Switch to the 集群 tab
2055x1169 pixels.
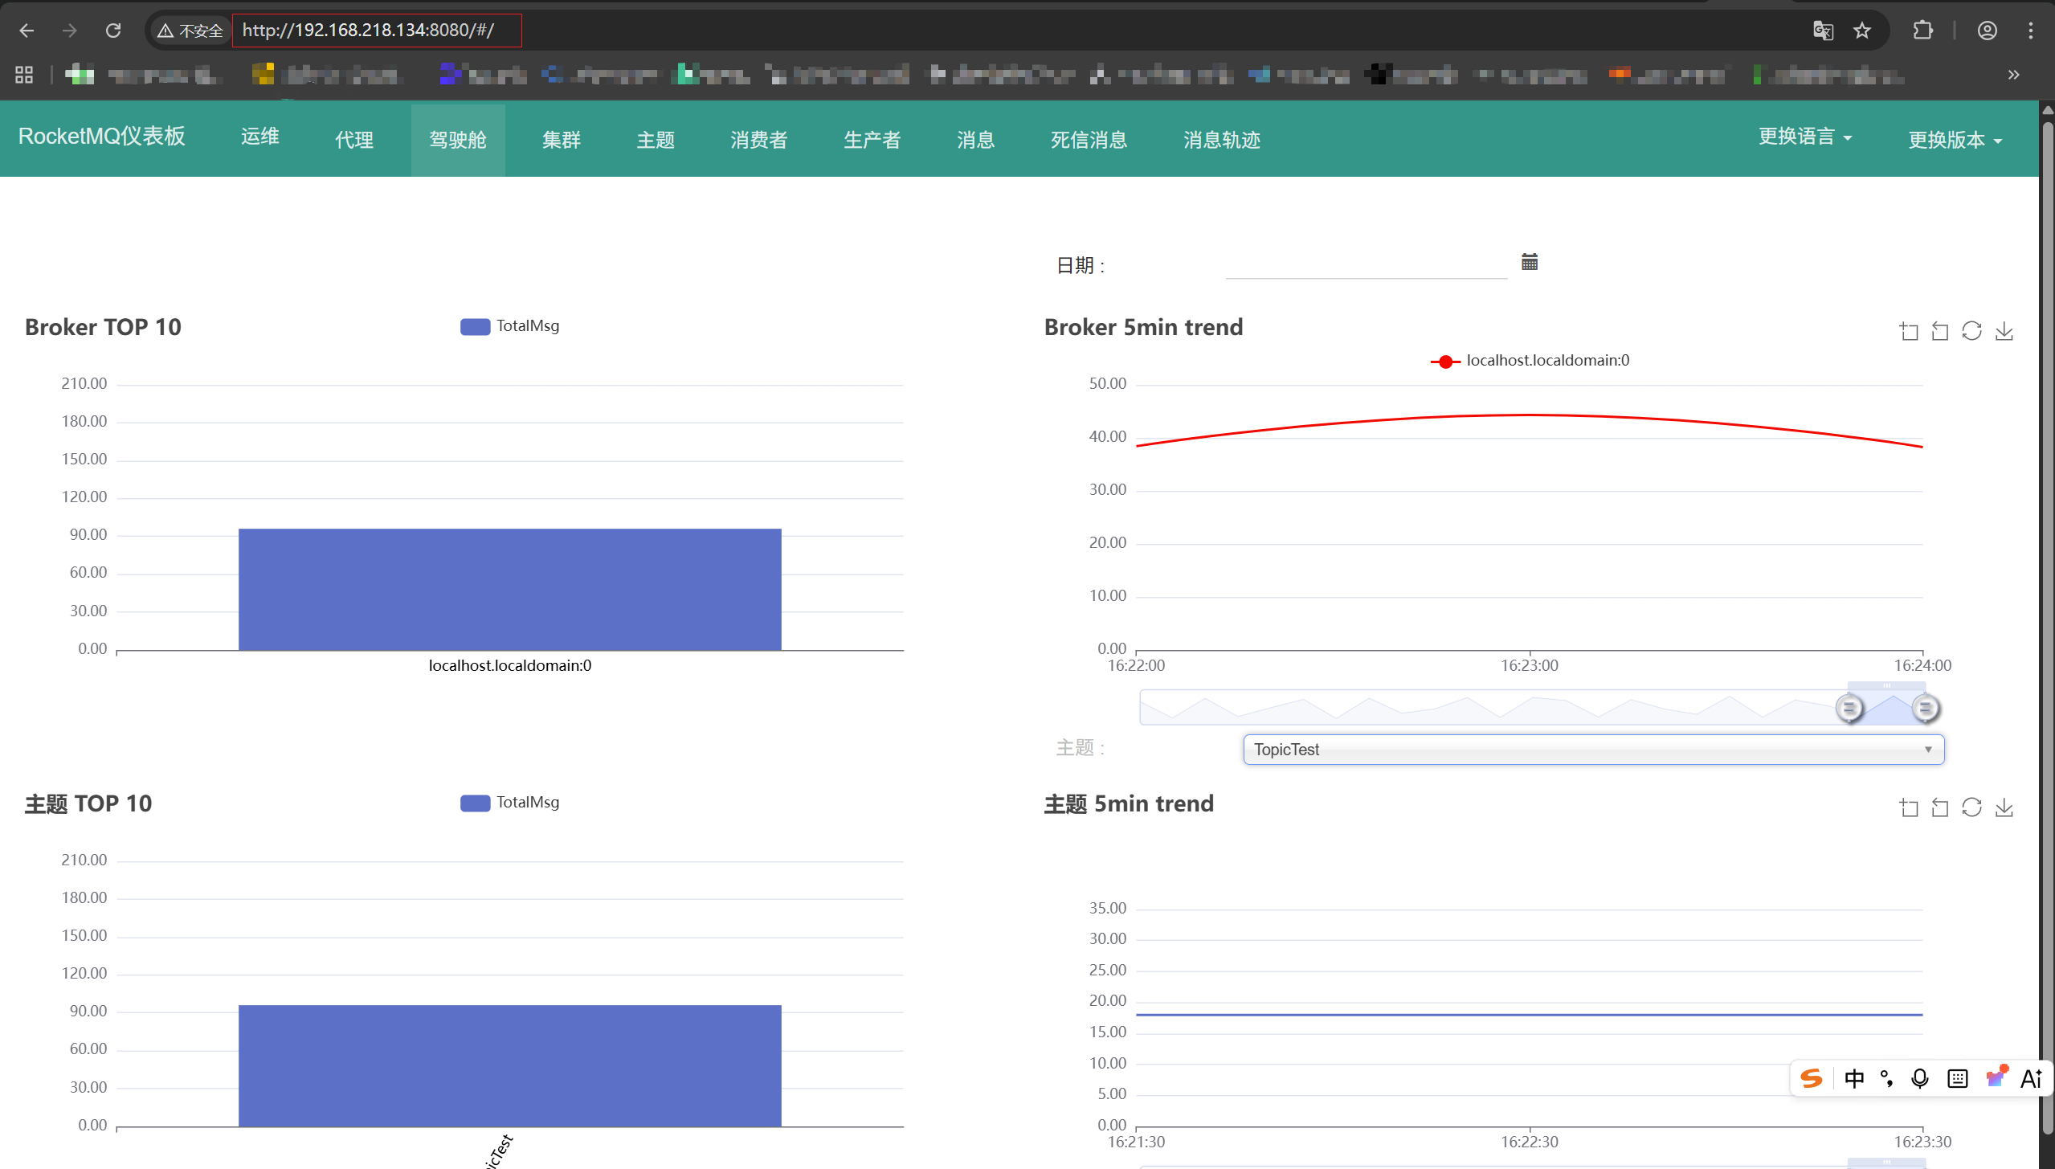coord(561,139)
